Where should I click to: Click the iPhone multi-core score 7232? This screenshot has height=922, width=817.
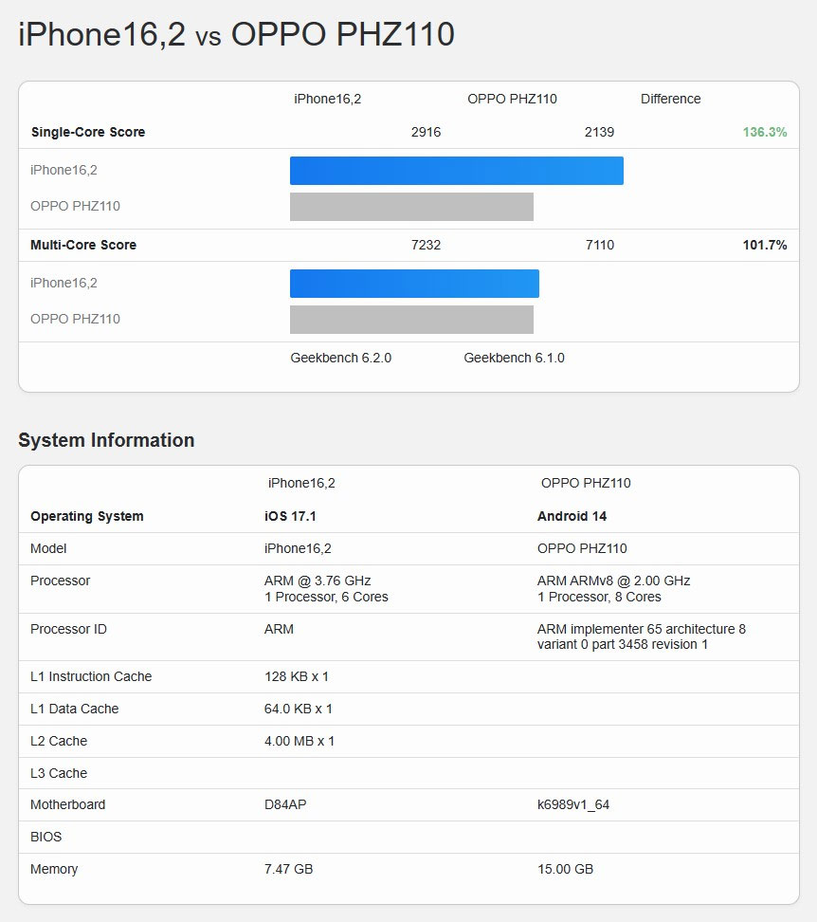click(x=426, y=245)
